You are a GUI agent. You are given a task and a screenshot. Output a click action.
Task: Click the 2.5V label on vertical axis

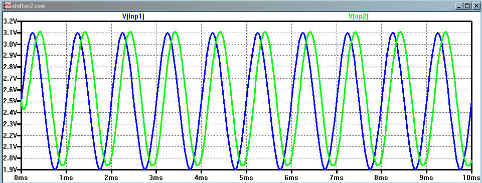[x=9, y=101]
